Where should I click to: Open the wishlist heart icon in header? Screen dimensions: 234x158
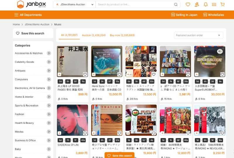pyautogui.click(x=188, y=4)
